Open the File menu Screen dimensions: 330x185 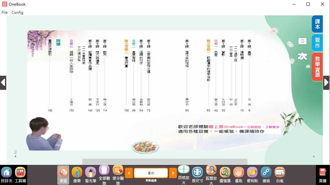point(4,13)
